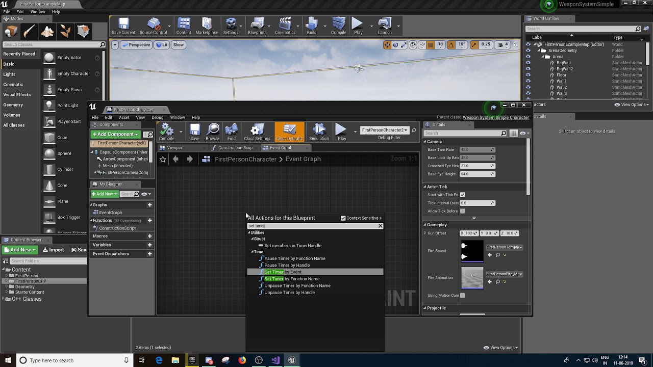Clear the action search text
The height and width of the screenshot is (367, 653).
pos(380,226)
